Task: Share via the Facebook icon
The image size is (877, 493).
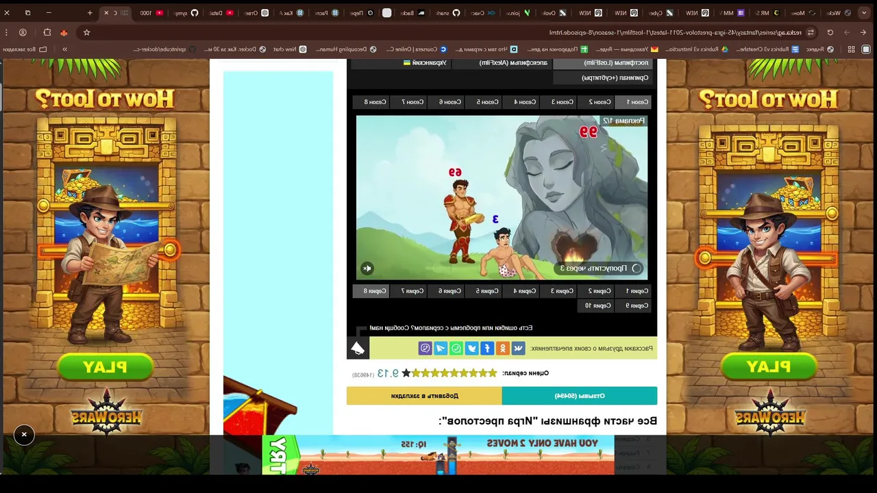Action: (487, 349)
